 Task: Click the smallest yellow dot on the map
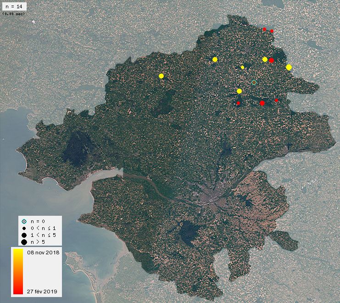point(243,67)
